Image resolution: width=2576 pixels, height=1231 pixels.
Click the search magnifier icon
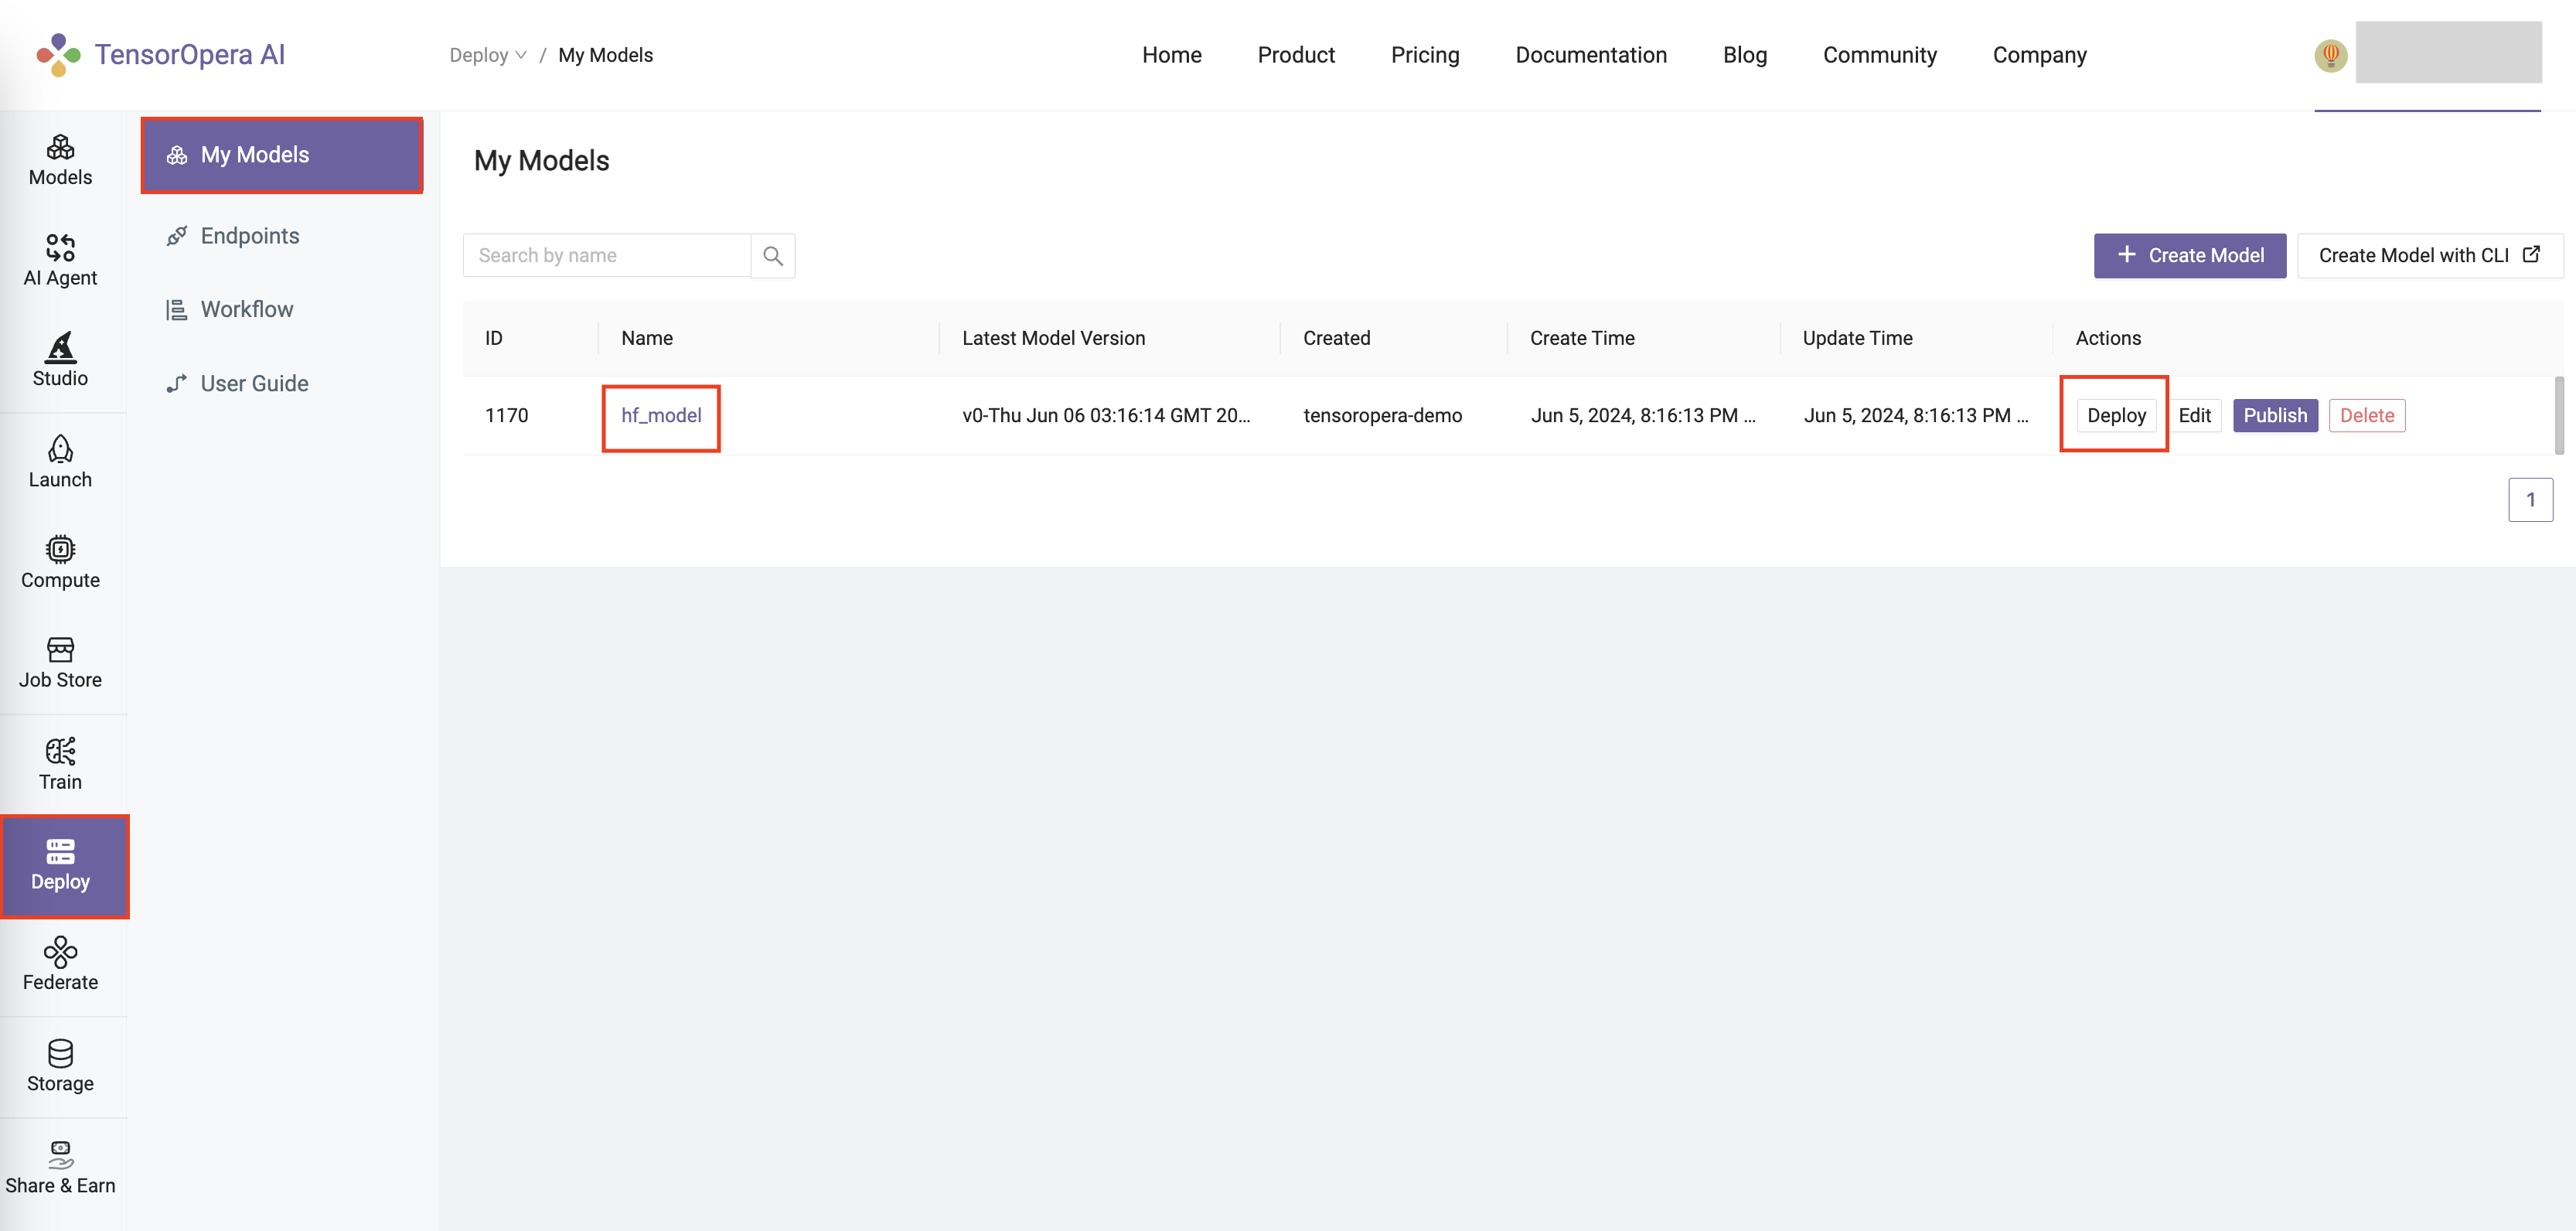772,256
